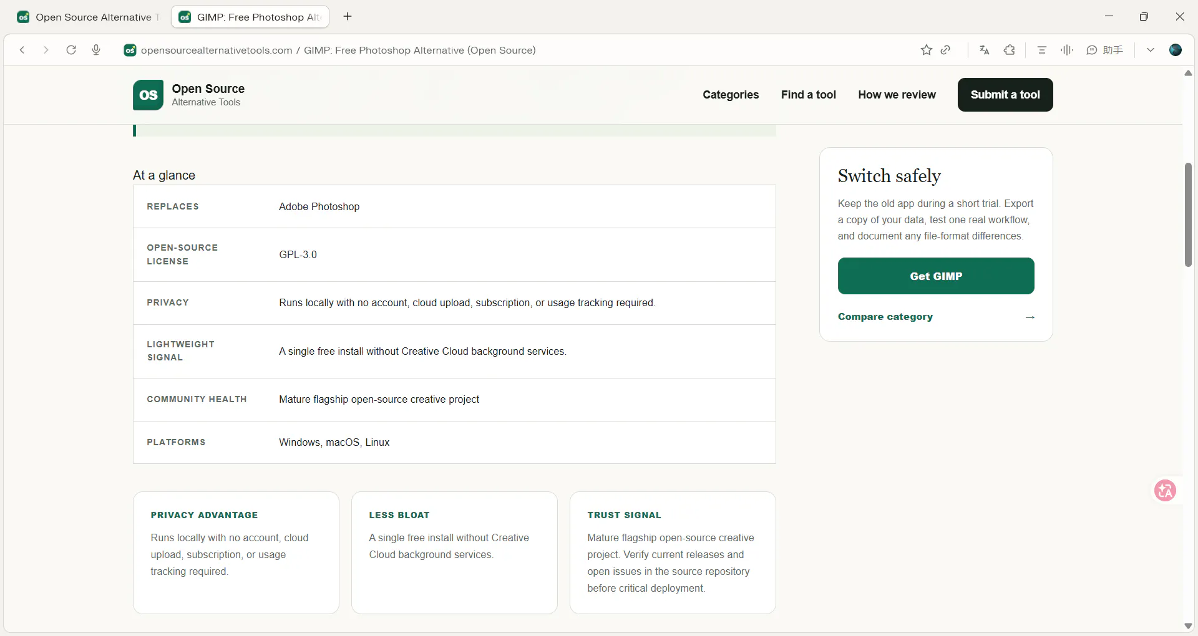Click the OS site logo
The width and height of the screenshot is (1198, 636).
[148, 95]
